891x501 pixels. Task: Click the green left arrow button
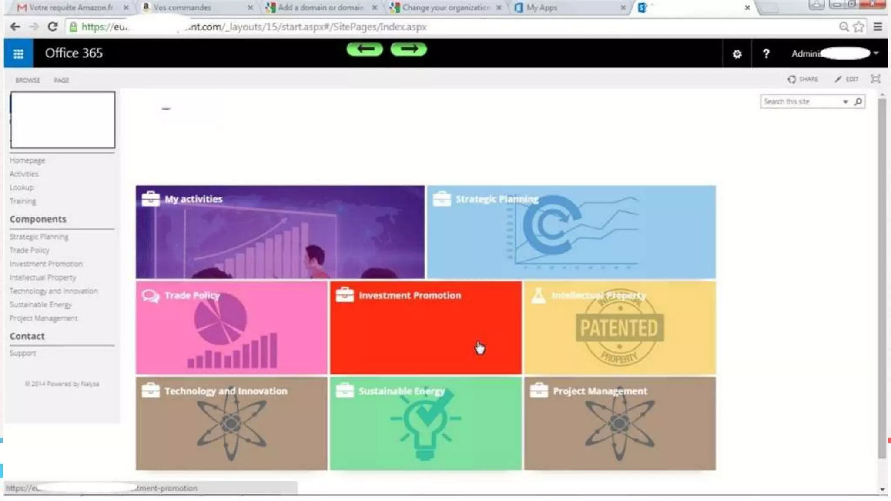tap(365, 49)
